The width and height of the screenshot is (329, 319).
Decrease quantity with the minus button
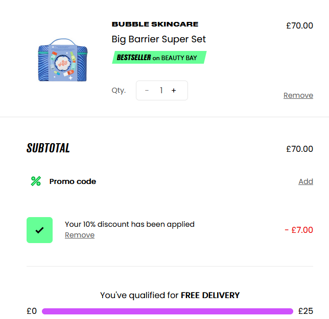[x=147, y=91]
